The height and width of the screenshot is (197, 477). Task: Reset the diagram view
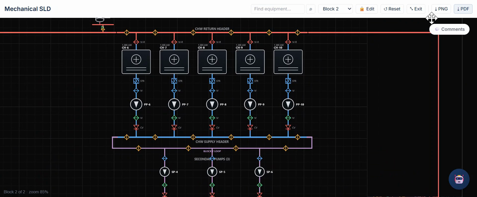pyautogui.click(x=392, y=9)
